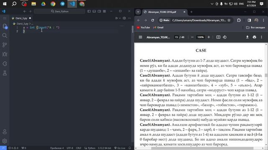The height and width of the screenshot is (150, 268).
Task: Go back in VS Code navigation
Action: tap(25, 11)
